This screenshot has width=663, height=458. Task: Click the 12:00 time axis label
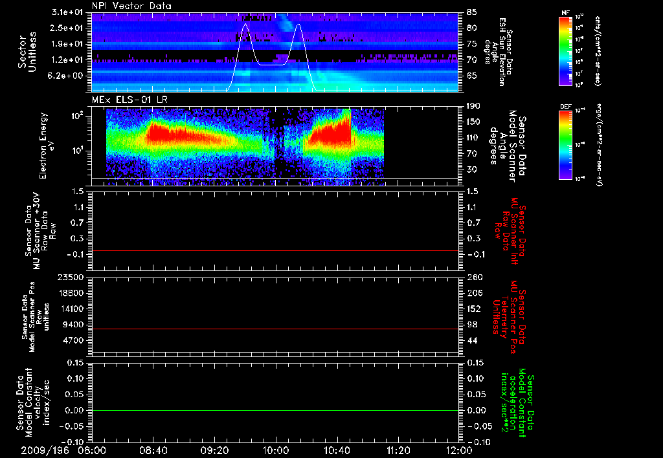click(x=459, y=450)
